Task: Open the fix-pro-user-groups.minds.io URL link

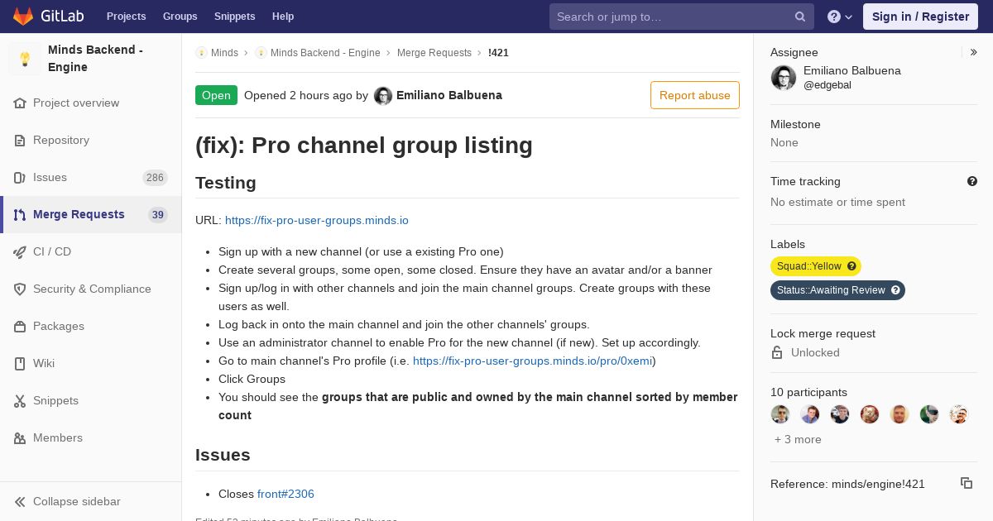Action: click(x=317, y=220)
